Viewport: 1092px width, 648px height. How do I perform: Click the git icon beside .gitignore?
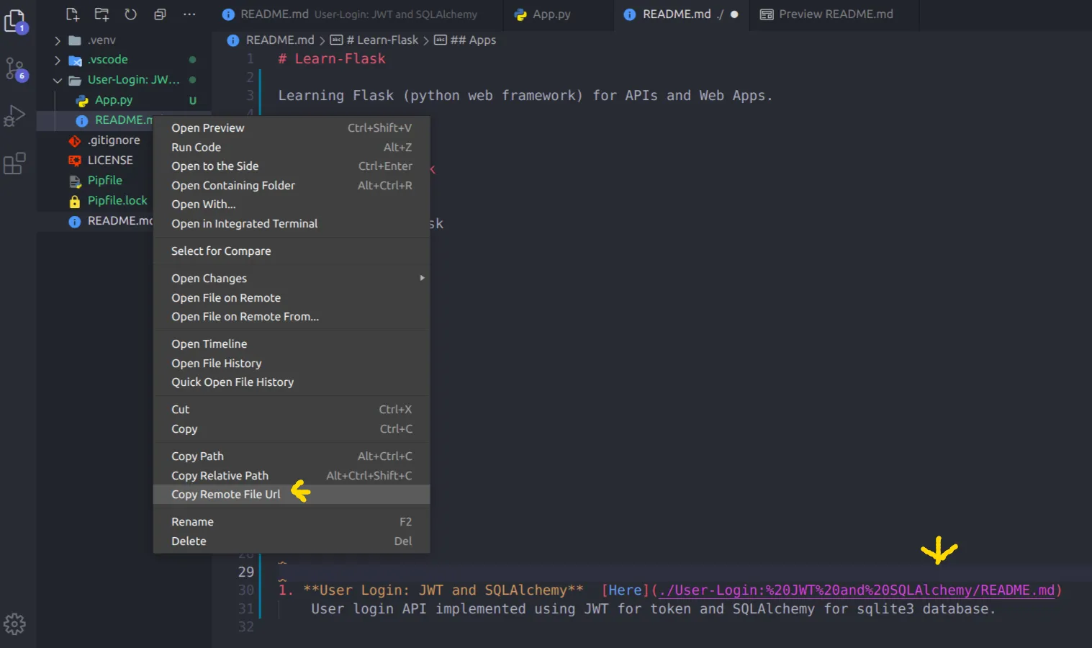(74, 141)
